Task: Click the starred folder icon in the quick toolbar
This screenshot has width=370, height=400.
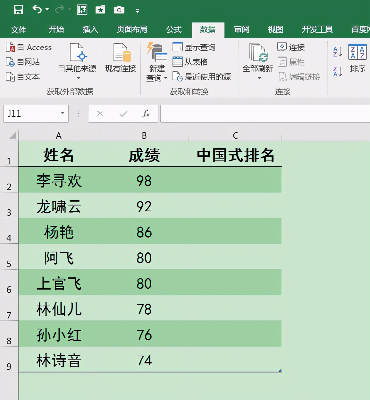Action: coord(100,10)
